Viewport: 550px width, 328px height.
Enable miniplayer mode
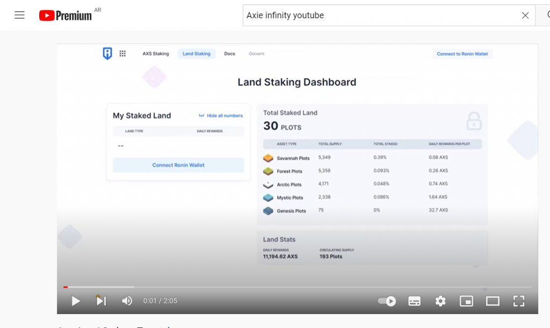(x=467, y=301)
